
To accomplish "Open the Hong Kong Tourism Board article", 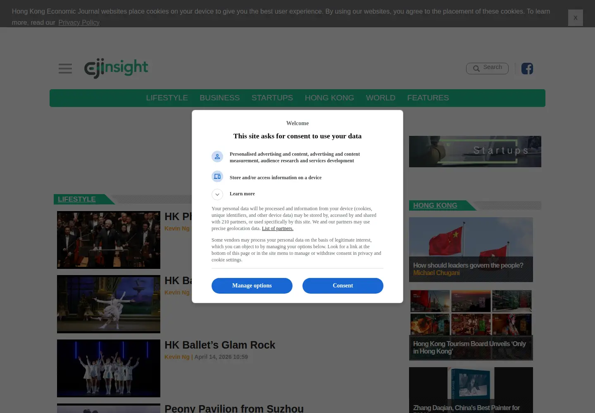I will point(471,325).
